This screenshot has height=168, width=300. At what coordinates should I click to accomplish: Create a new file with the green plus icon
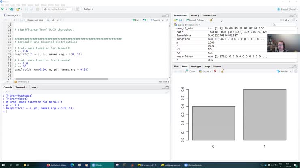(2, 9)
